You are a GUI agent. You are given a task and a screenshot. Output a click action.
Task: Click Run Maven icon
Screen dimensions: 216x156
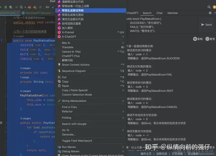click(x=59, y=147)
